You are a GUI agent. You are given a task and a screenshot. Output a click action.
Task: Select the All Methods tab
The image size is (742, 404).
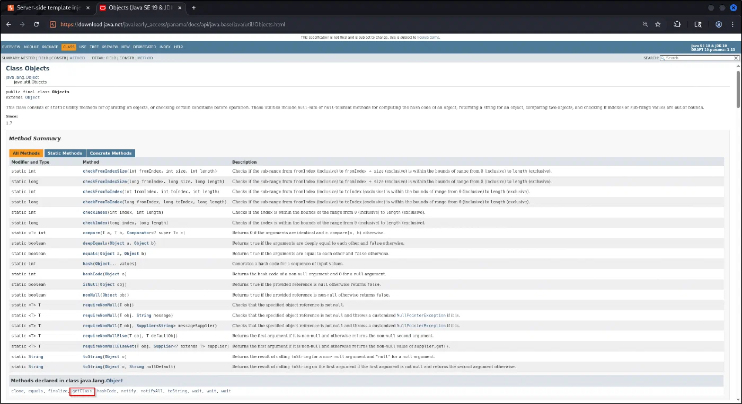coord(26,153)
